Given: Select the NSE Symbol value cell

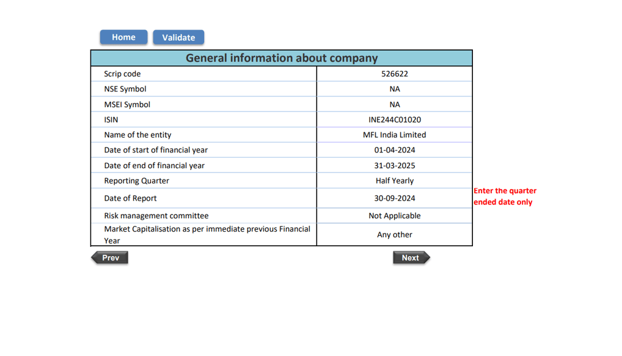Looking at the screenshot, I should 394,89.
